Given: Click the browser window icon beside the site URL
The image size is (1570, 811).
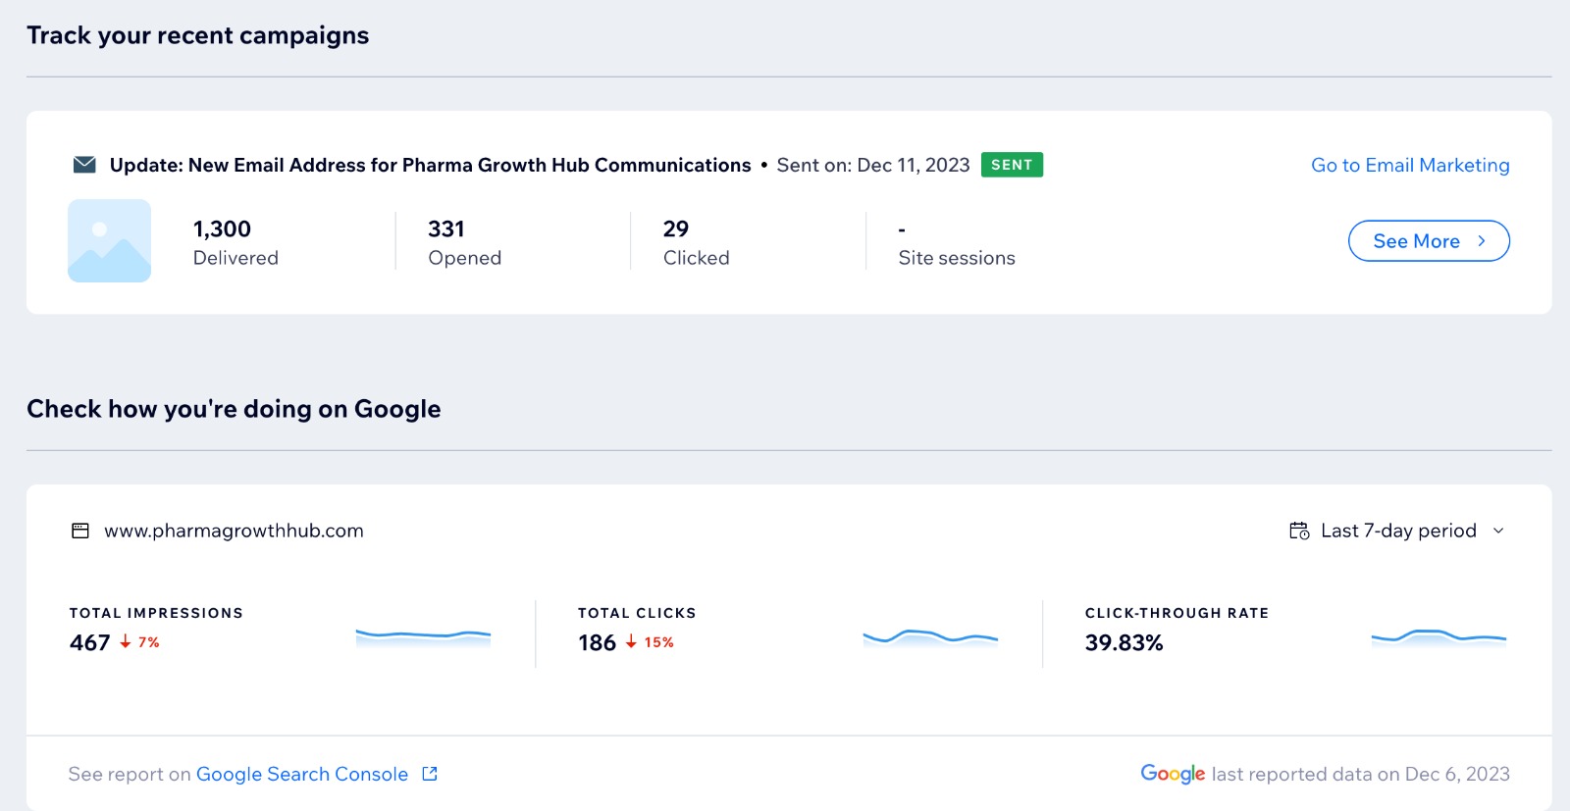Looking at the screenshot, I should (x=80, y=531).
